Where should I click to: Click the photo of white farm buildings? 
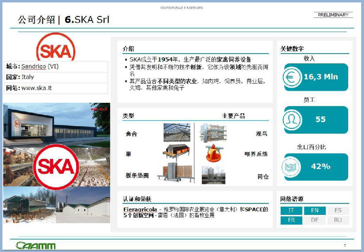(x=83, y=205)
